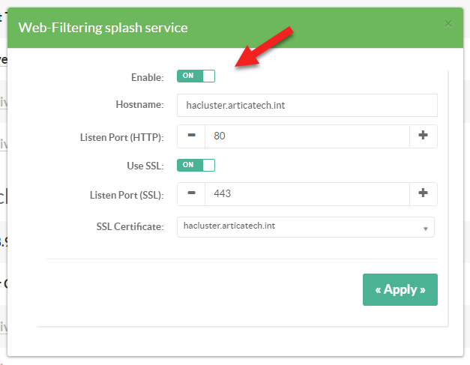Click the HTTP port field showing 80
470x365 pixels.
(x=307, y=136)
